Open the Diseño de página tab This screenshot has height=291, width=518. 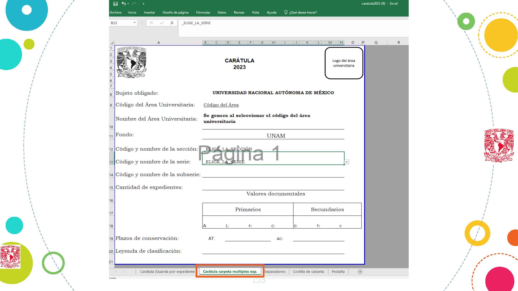click(x=176, y=12)
